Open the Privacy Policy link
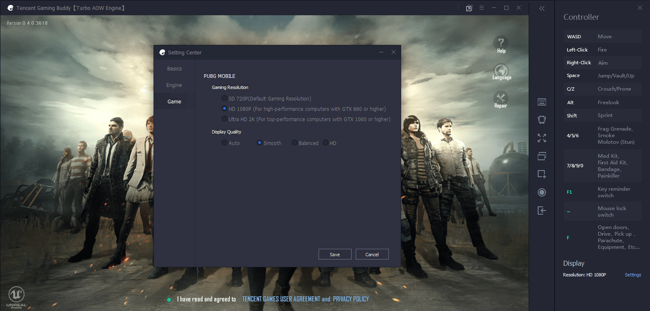Screen dimensions: 650x311 coord(351,299)
